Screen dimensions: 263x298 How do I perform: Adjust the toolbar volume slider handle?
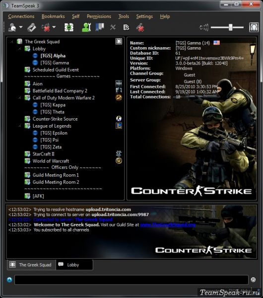coord(231,27)
